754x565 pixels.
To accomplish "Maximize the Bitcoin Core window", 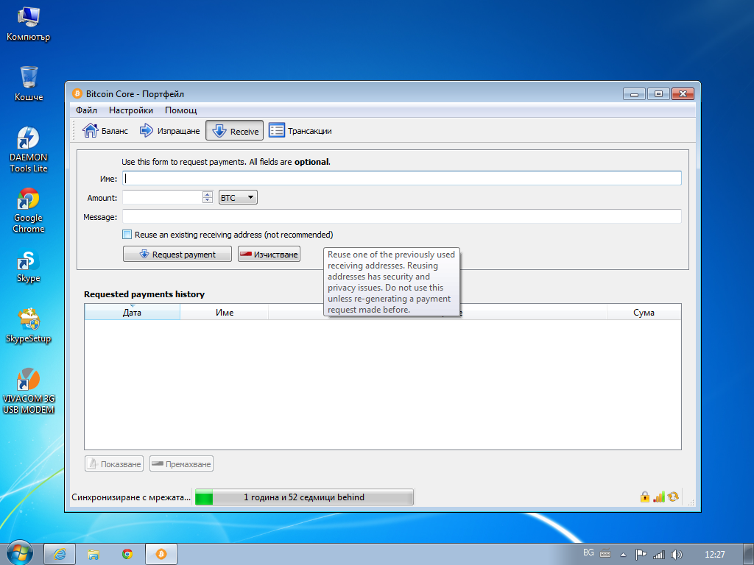I will pyautogui.click(x=658, y=94).
